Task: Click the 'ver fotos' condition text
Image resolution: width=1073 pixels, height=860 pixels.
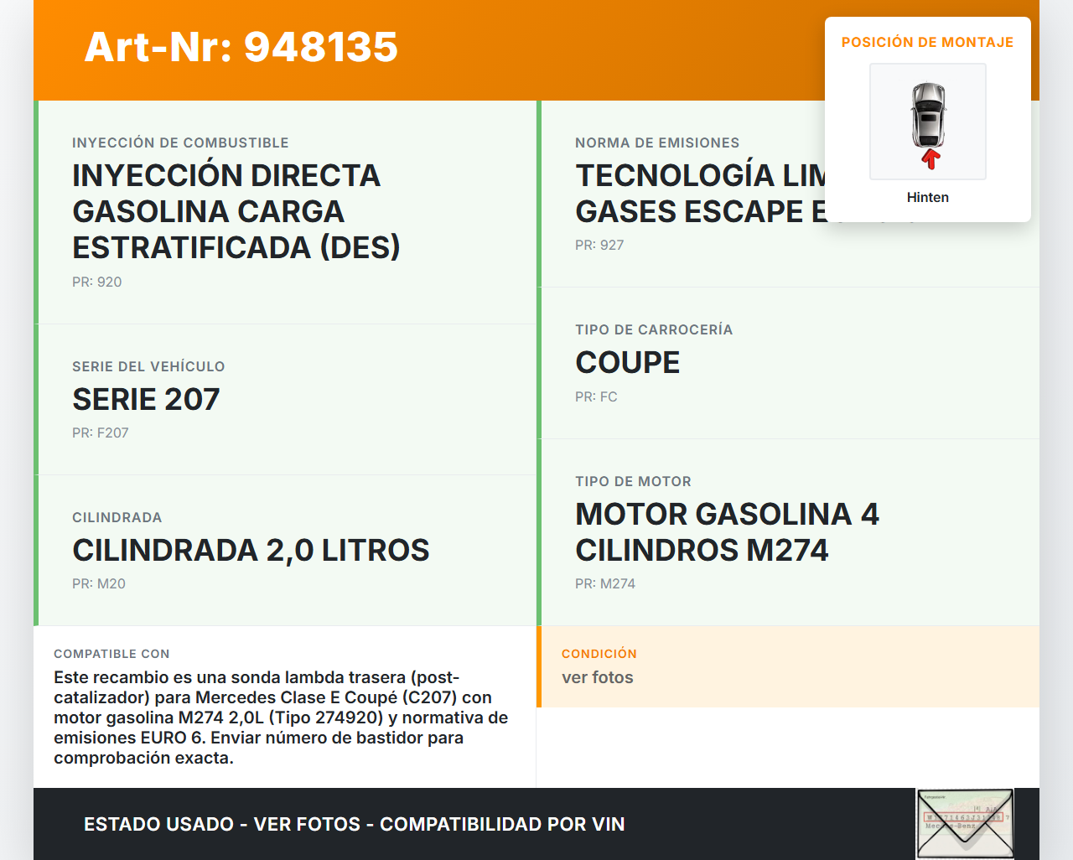Action: pos(598,677)
